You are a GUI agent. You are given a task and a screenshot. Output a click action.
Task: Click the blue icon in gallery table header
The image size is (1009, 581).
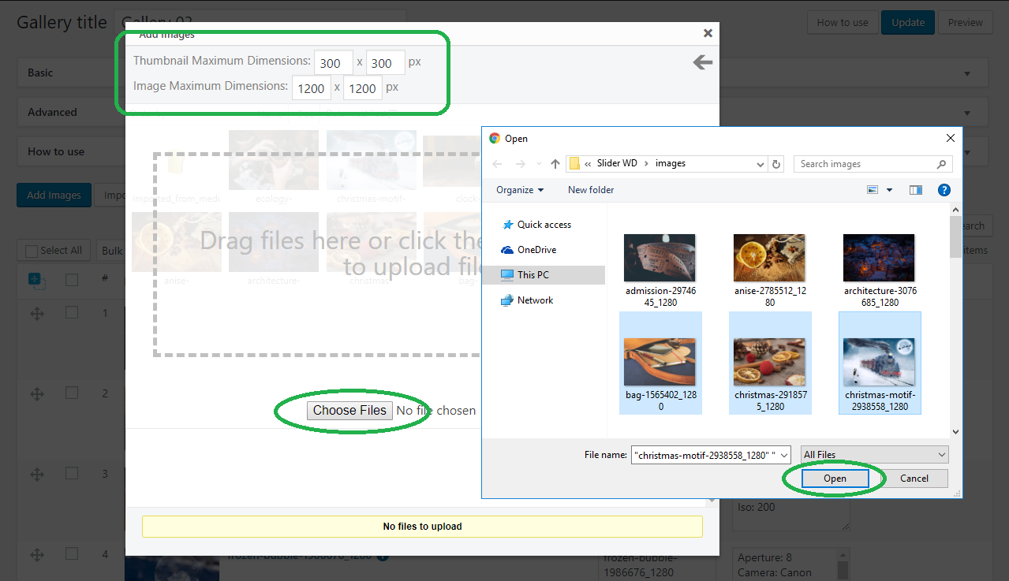point(36,279)
